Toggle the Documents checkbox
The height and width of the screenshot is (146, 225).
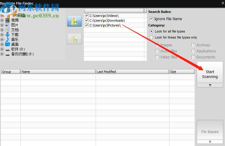(193, 57)
